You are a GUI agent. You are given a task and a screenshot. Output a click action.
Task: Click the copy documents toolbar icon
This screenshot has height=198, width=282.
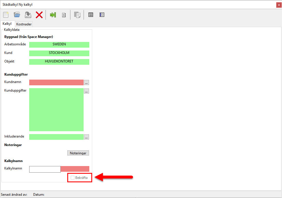77,15
